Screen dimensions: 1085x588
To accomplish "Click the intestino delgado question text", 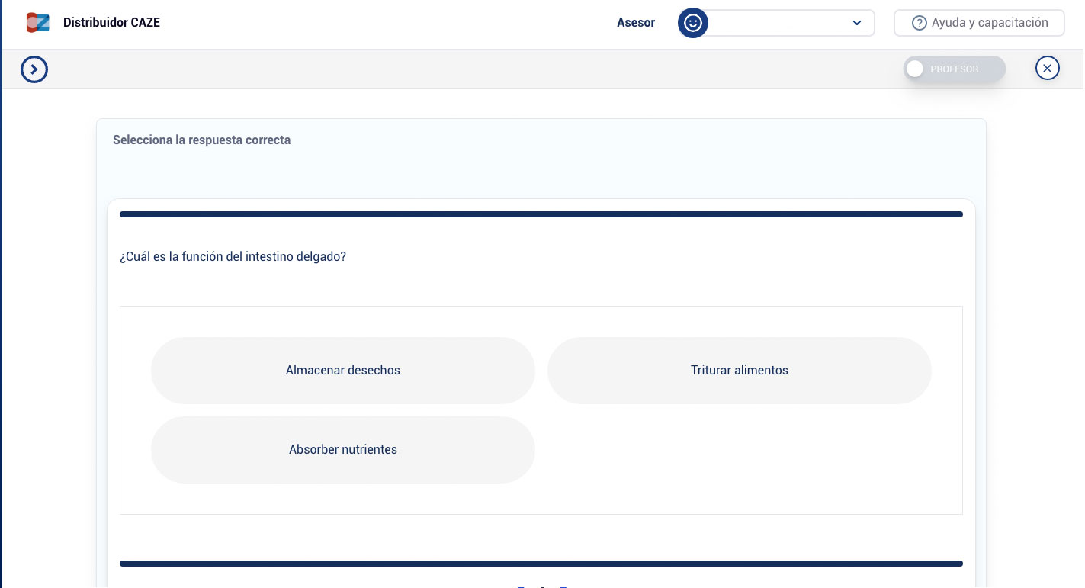I will click(x=233, y=257).
